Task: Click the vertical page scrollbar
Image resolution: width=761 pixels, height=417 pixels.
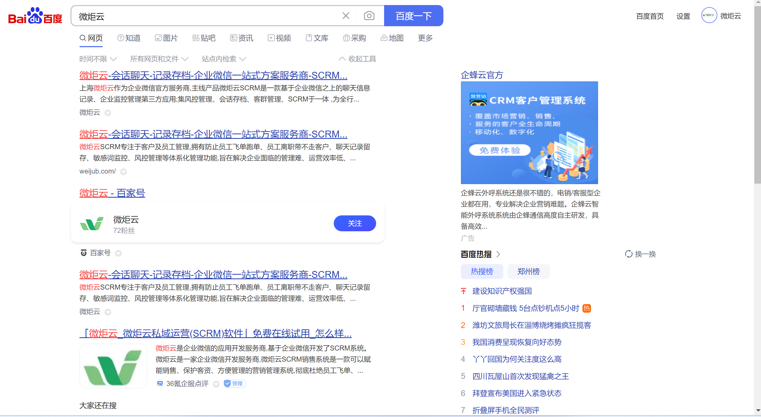Action: (757, 95)
